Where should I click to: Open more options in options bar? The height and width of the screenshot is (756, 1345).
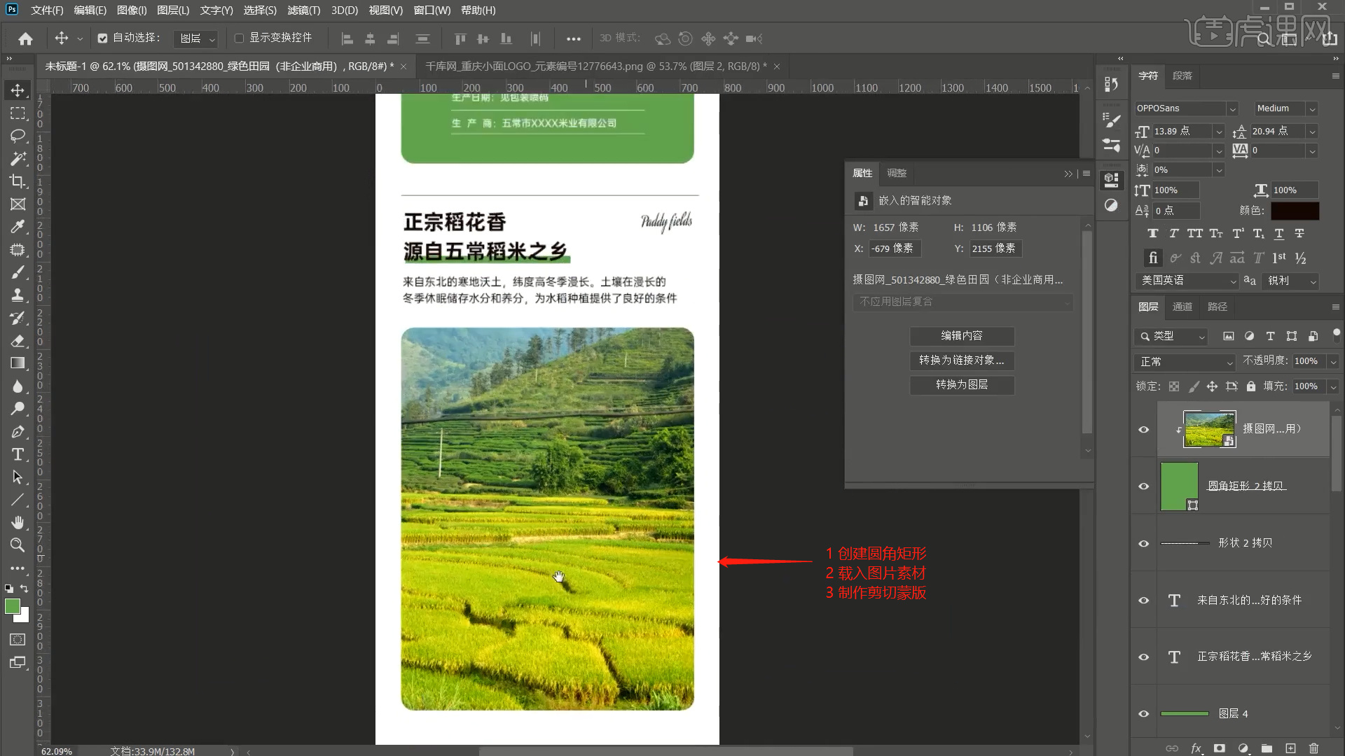click(x=574, y=39)
